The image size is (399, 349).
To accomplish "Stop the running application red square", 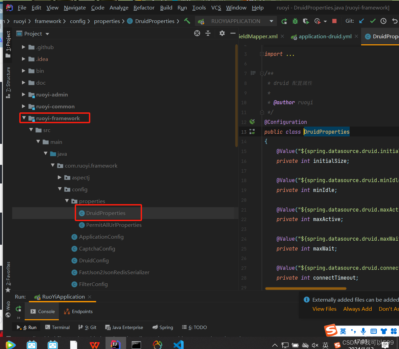I will pyautogui.click(x=334, y=21).
